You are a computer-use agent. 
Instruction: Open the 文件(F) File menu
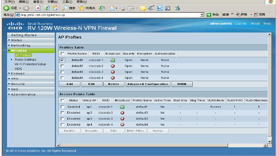tap(9, 2)
